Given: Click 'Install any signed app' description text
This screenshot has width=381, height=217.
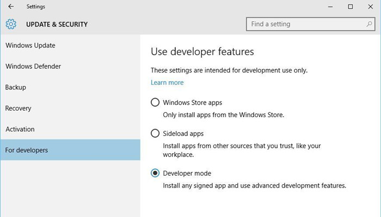Looking at the screenshot, I should point(254,185).
